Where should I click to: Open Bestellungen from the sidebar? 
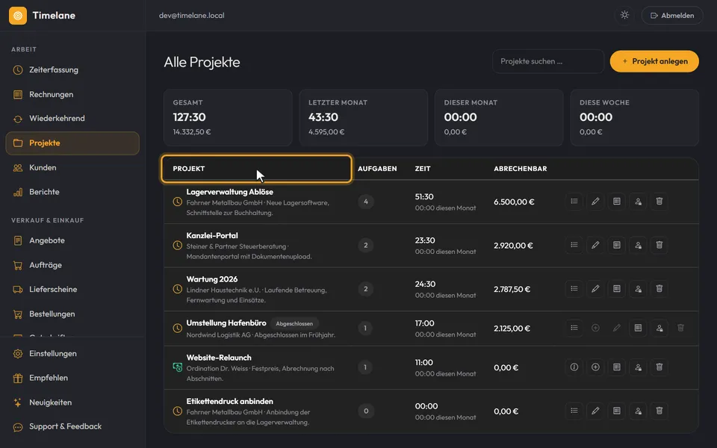[x=72, y=314]
